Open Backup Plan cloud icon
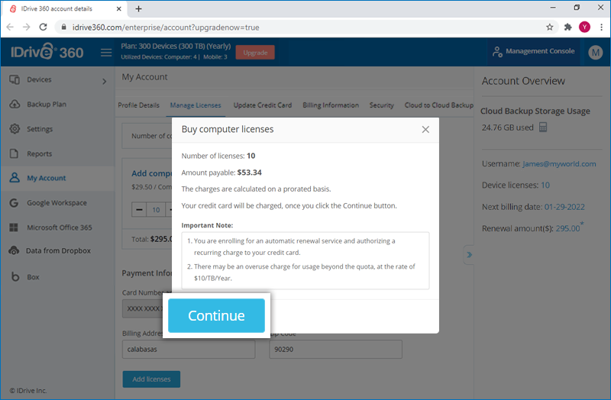611x400 pixels. point(15,104)
